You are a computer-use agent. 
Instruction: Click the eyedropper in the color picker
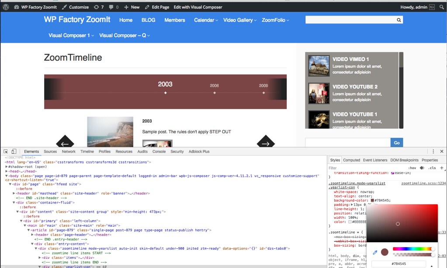click(375, 252)
